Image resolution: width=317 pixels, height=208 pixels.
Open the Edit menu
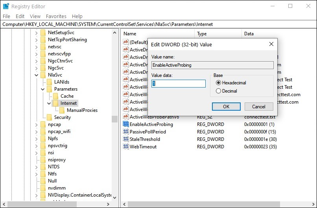coord(20,16)
